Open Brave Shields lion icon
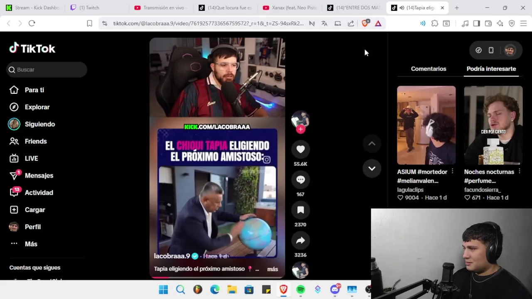This screenshot has height=299, width=532. click(x=365, y=23)
